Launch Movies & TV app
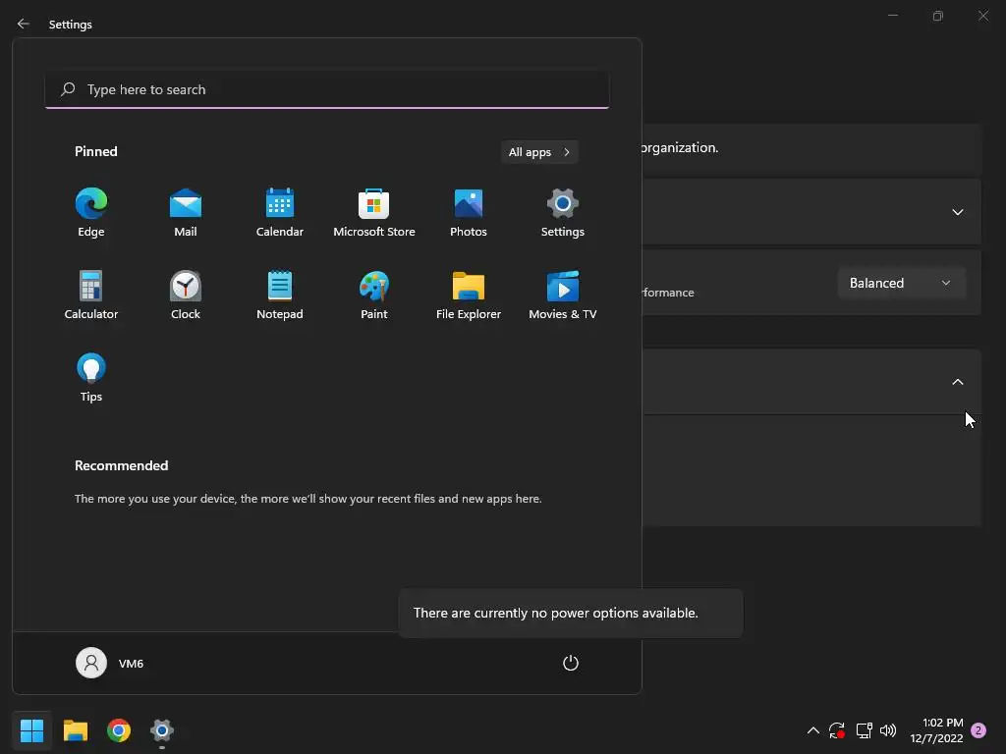 563,296
